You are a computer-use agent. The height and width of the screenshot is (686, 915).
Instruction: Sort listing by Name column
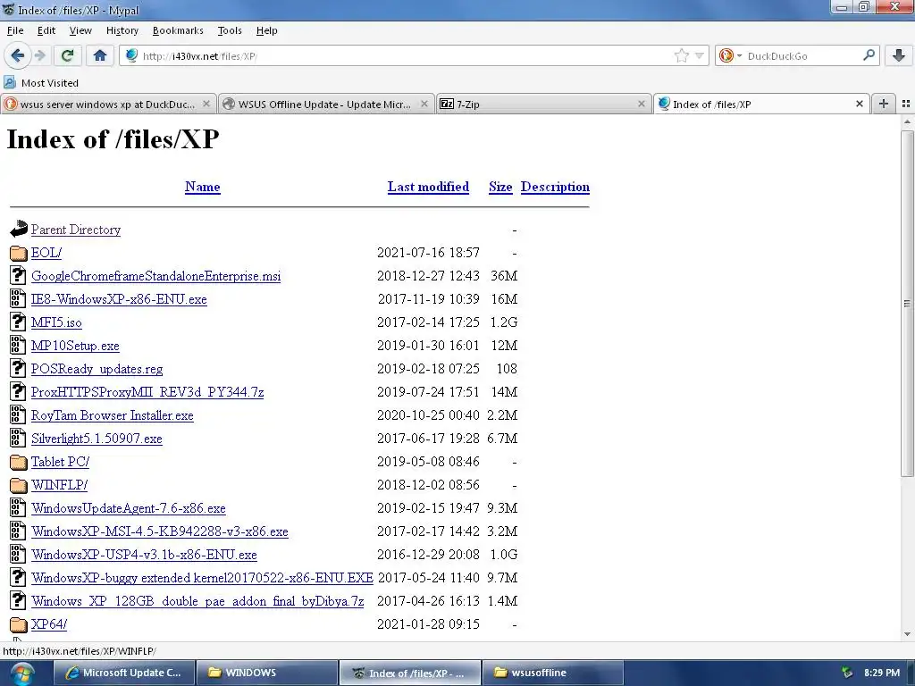tap(203, 187)
